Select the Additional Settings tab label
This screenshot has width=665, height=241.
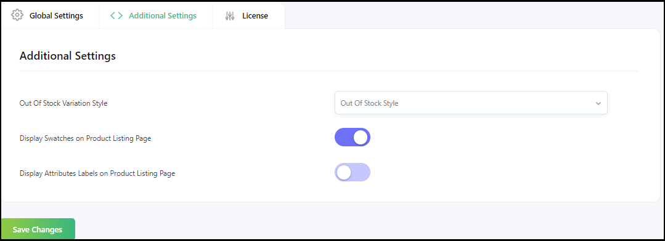click(163, 15)
